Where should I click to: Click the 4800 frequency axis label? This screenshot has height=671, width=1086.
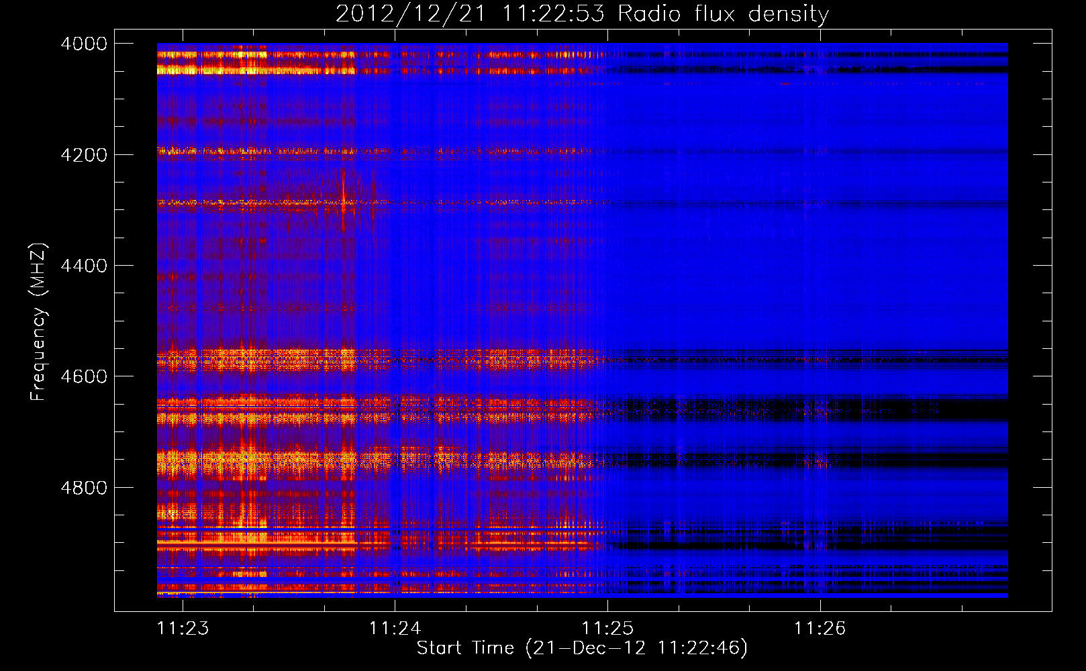84,488
